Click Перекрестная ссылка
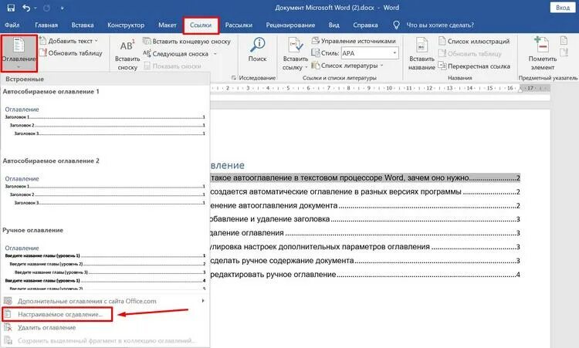579x348 pixels. 475,66
